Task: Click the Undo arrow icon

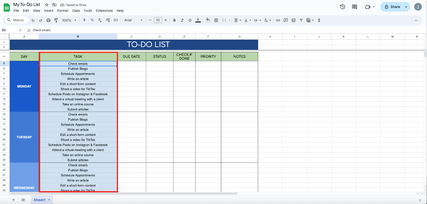Action: tap(33, 20)
